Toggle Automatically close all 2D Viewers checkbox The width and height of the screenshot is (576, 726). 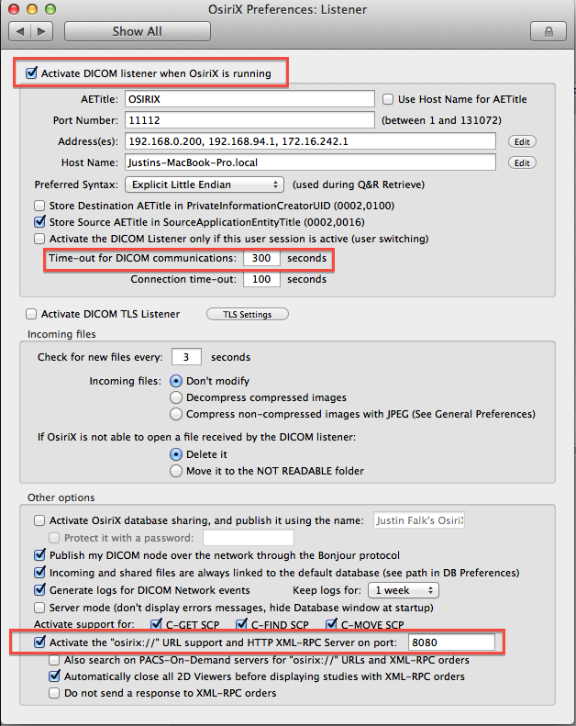click(55, 676)
